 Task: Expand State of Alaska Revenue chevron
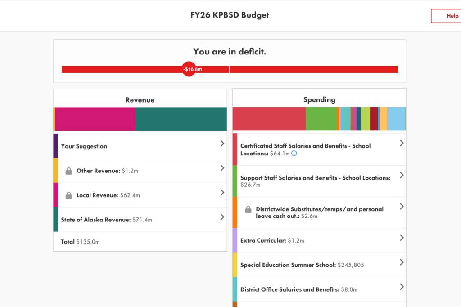click(222, 217)
